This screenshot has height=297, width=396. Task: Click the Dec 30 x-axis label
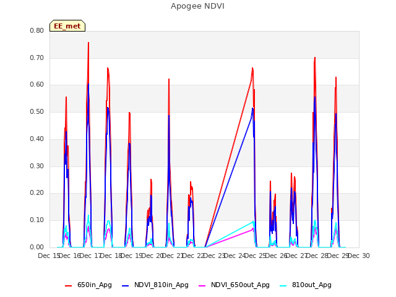point(359,256)
